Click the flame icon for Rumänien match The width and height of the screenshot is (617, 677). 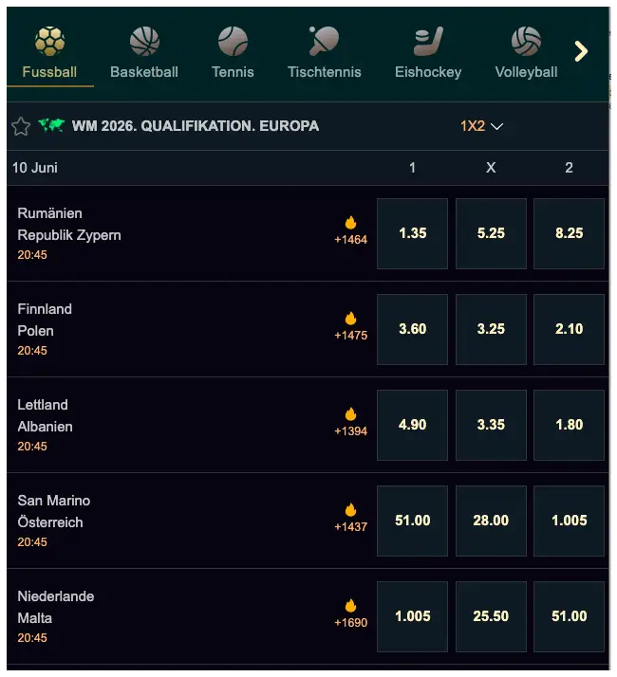[350, 223]
